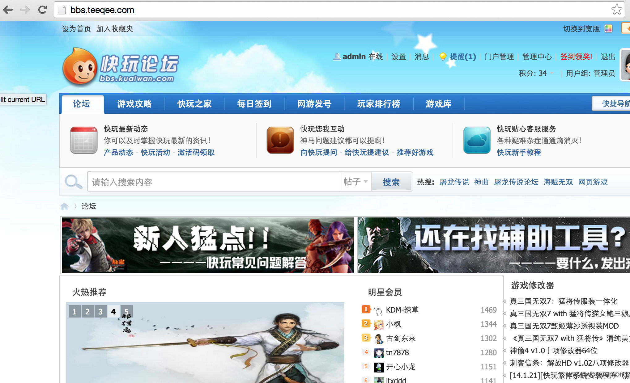Click 加入收藏夹 link
This screenshot has height=383, width=630.
coord(115,29)
